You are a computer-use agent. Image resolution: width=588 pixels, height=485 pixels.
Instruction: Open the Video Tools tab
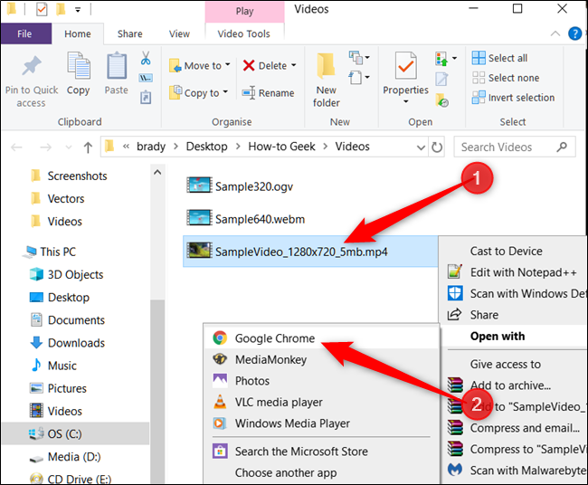click(x=243, y=33)
